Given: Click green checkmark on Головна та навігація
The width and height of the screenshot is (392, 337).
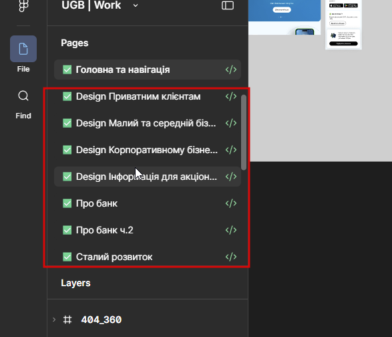Looking at the screenshot, I should click(67, 70).
